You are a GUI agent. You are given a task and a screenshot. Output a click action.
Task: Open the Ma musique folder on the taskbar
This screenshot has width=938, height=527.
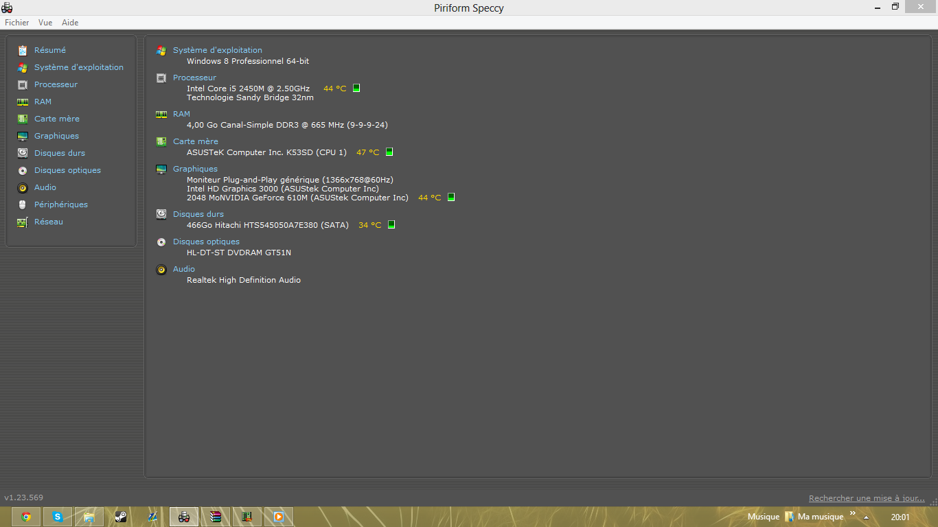click(x=814, y=517)
